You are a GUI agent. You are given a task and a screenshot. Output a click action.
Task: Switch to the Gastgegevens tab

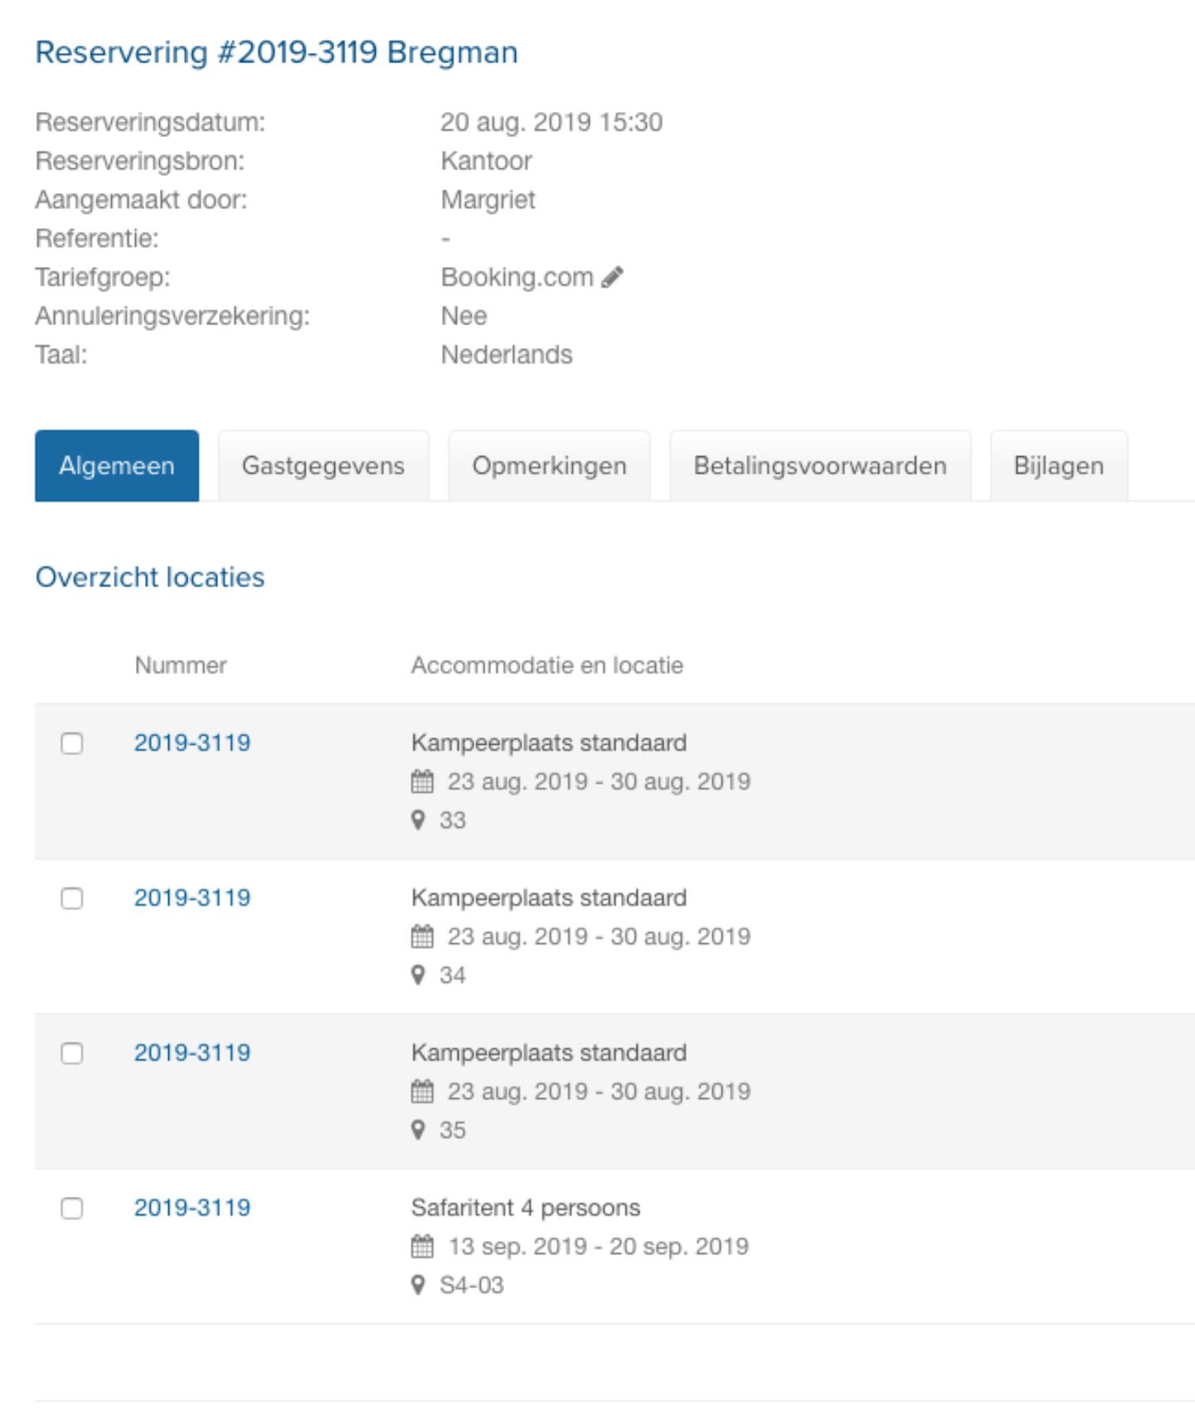[323, 466]
